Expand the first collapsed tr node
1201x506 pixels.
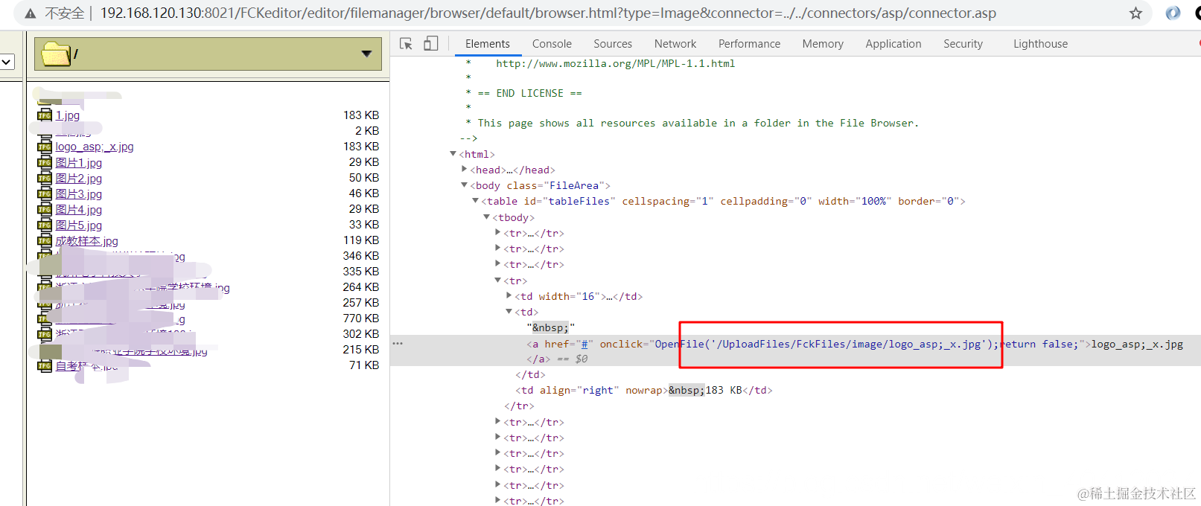[x=498, y=233]
